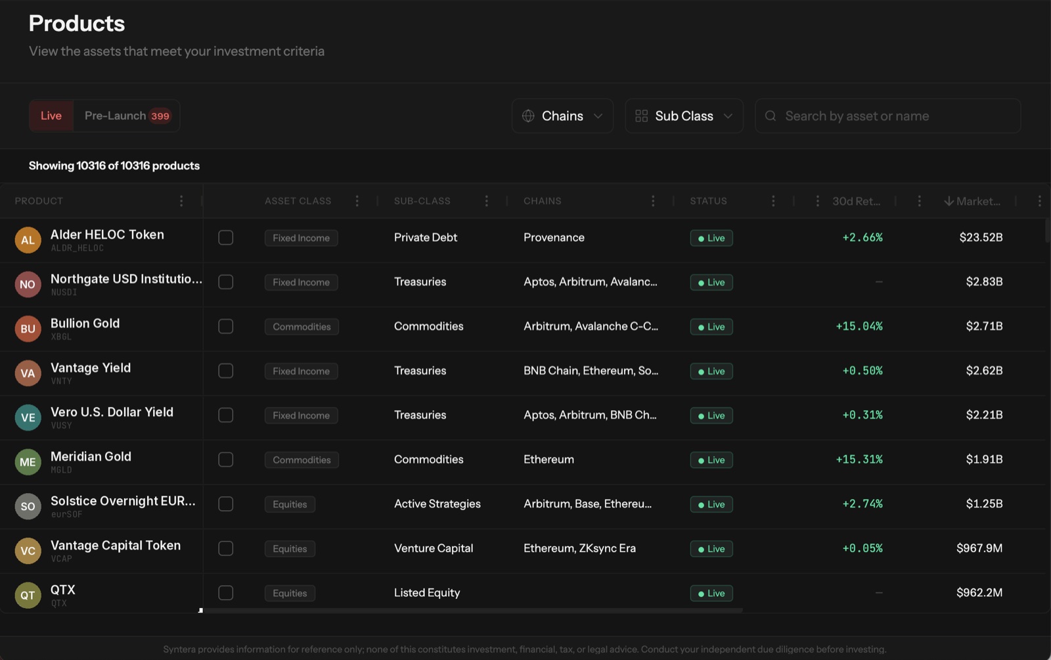Select the Alder HELOC Token checkbox
This screenshot has height=660, width=1051.
[225, 237]
